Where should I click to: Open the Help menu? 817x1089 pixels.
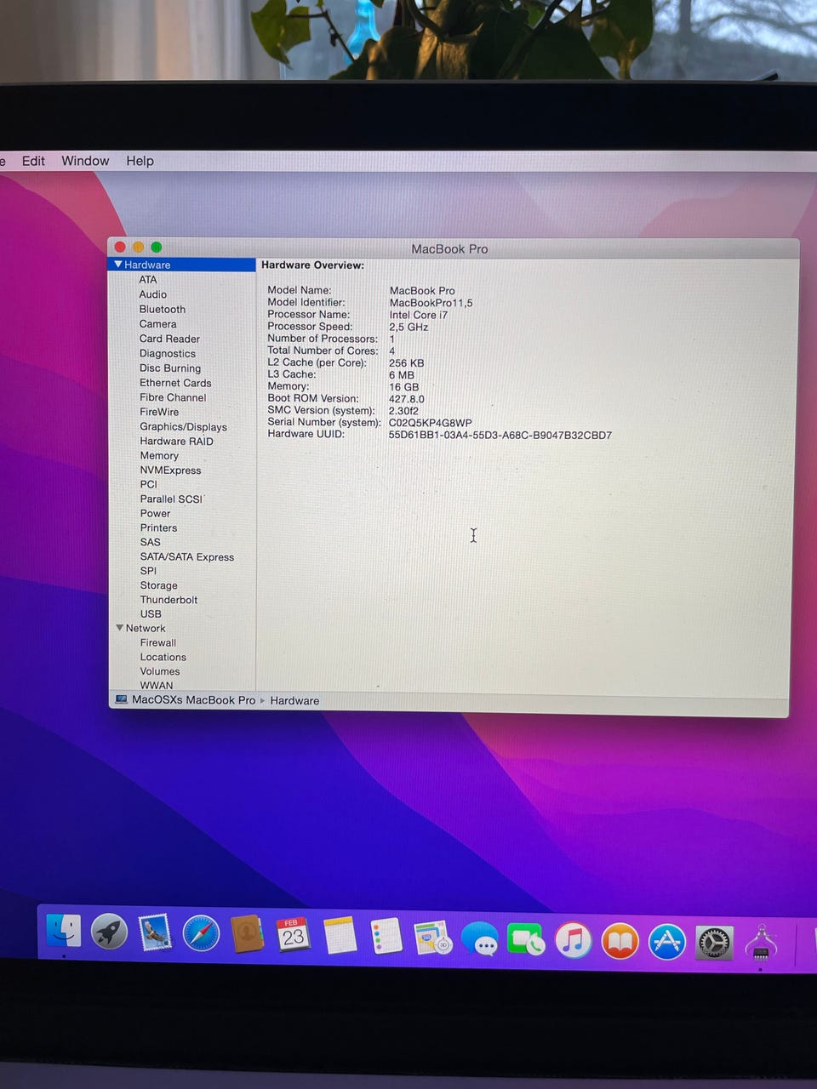140,161
